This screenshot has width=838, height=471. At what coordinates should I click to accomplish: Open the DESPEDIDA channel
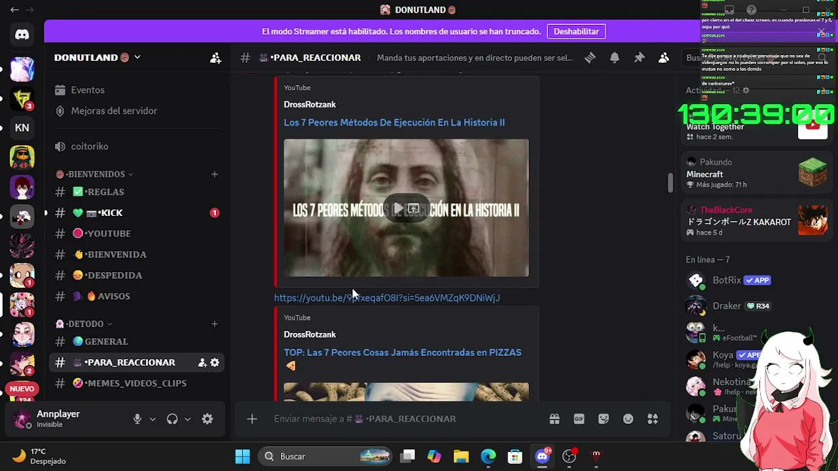pyautogui.click(x=137, y=275)
